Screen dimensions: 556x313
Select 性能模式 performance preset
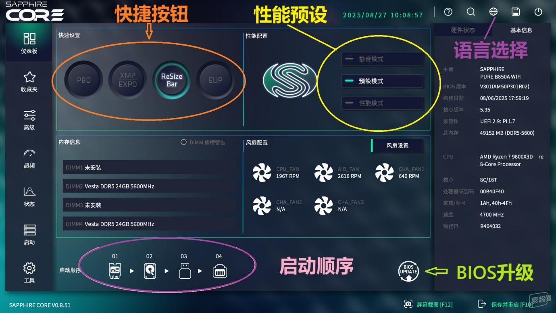[x=382, y=103]
